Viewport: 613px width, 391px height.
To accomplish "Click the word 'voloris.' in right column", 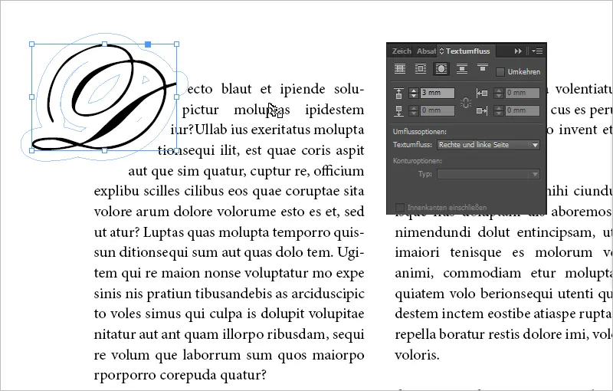I will (417, 355).
